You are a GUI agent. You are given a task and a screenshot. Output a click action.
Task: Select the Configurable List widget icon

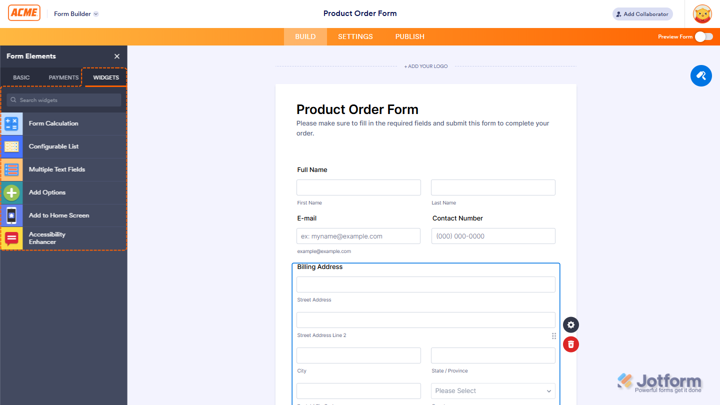coord(12,146)
